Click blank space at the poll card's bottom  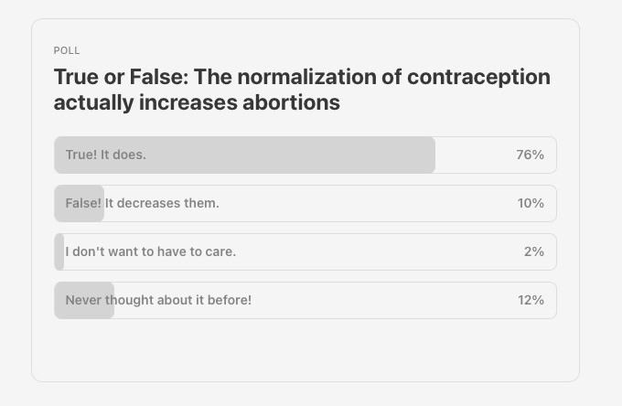pyautogui.click(x=306, y=351)
